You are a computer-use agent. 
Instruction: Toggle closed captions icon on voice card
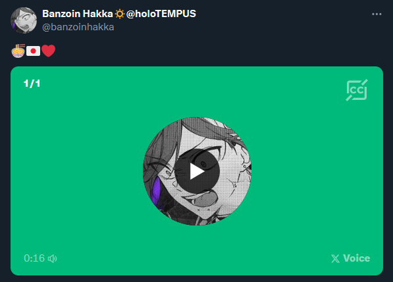pyautogui.click(x=357, y=90)
